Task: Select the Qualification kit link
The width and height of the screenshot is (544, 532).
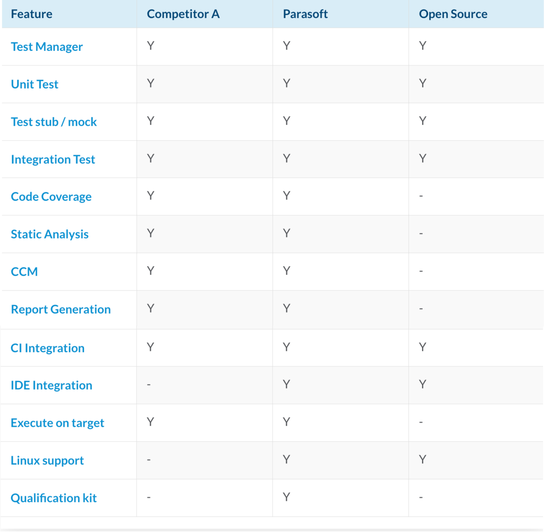Action: point(53,498)
